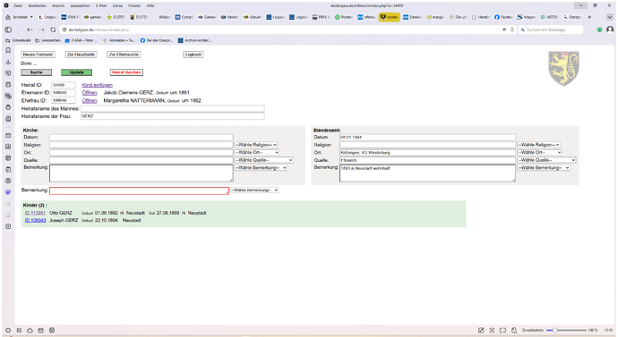Open the Logbuch button
Viewport: 618px width, 337px height.
pyautogui.click(x=193, y=55)
